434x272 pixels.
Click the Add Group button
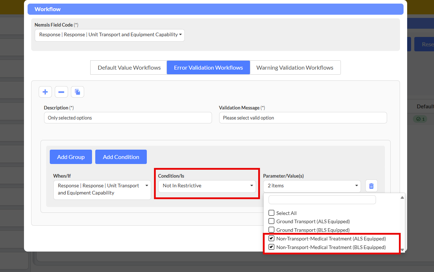pos(71,157)
